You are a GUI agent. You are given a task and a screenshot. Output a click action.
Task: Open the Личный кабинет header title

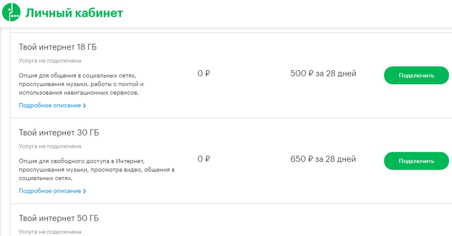pos(74,13)
